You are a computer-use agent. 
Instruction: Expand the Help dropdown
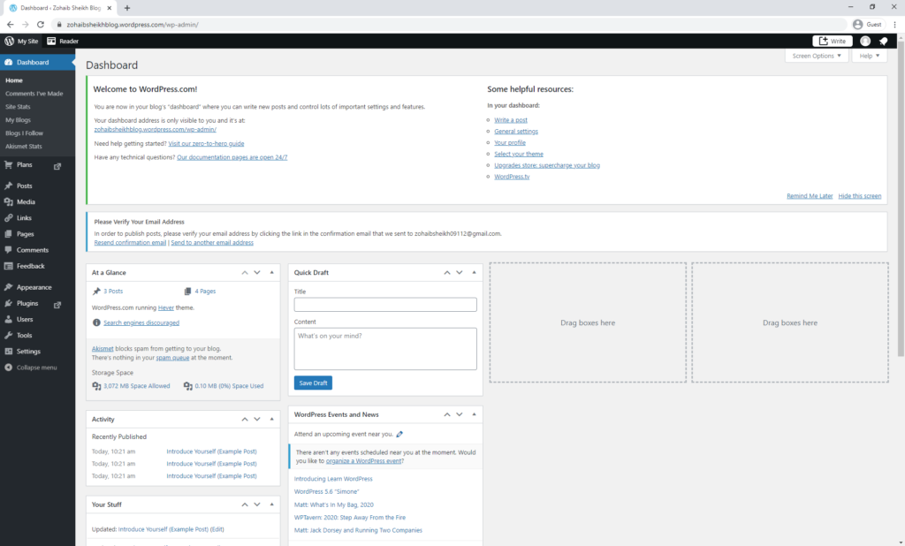(x=870, y=56)
